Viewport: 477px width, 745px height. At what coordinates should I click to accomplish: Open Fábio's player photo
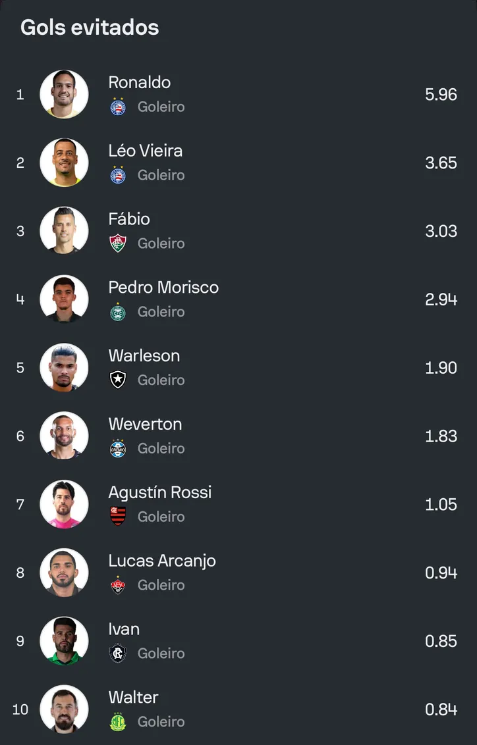[64, 231]
